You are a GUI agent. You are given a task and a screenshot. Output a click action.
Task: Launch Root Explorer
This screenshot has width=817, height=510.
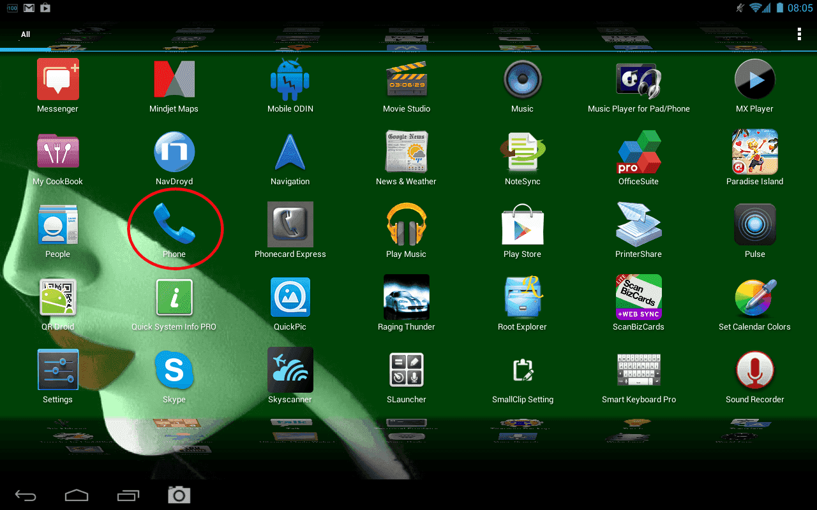pos(522,297)
